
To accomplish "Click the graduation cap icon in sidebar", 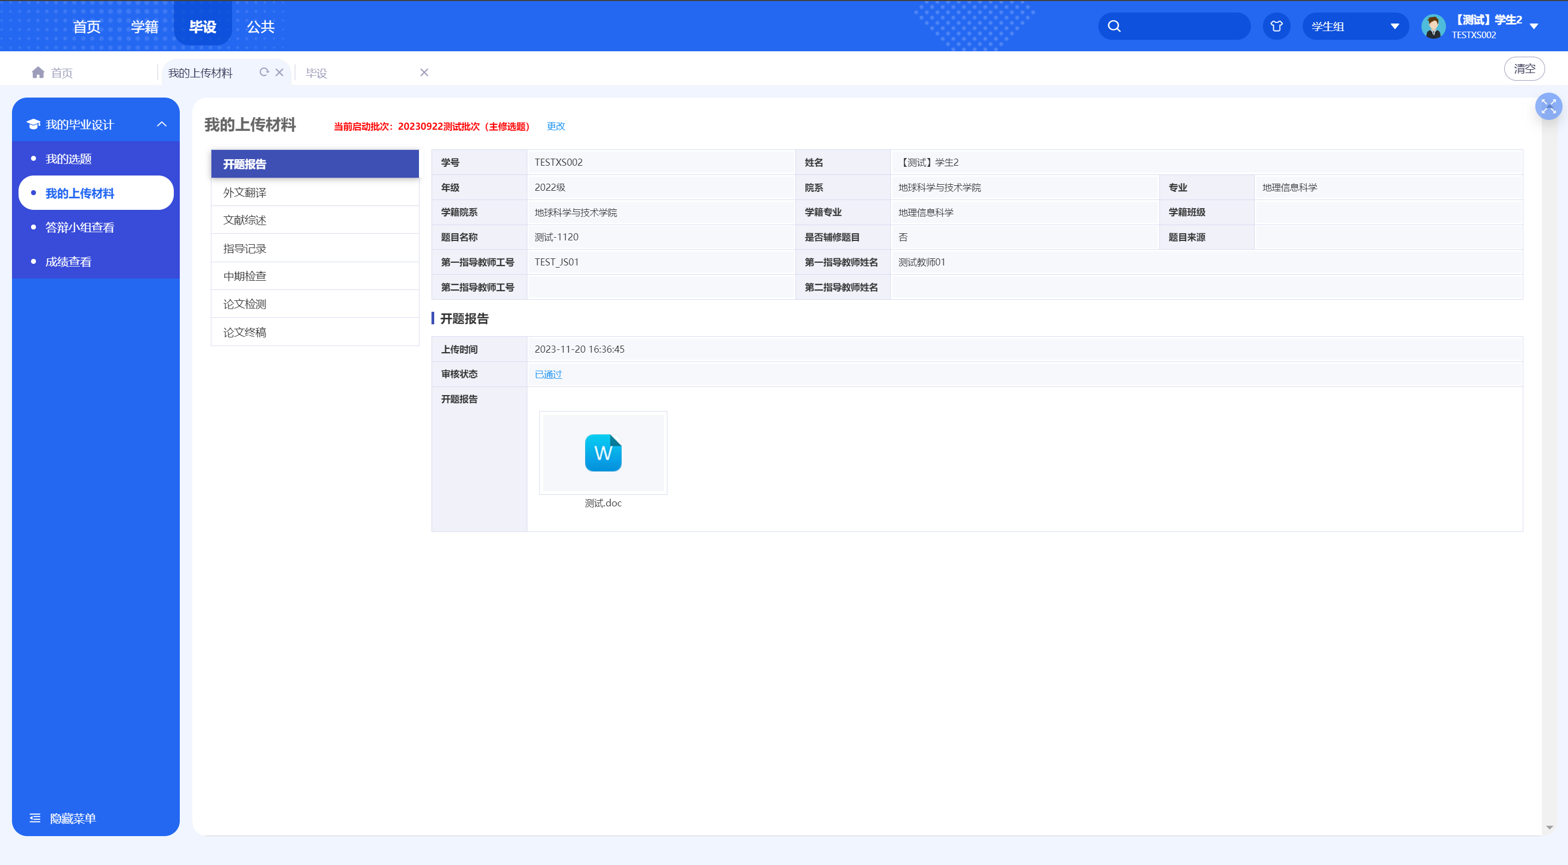I will click(x=33, y=124).
